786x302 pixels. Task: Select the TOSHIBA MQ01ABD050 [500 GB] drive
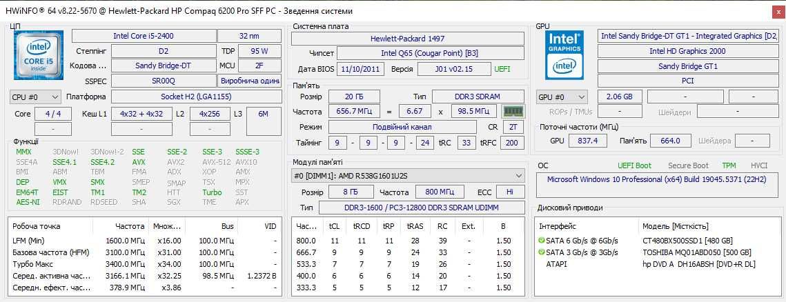click(x=696, y=252)
